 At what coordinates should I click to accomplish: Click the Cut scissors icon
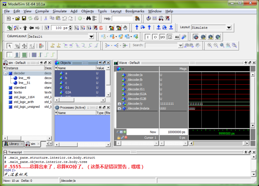pyautogui.click(x=46, y=18)
